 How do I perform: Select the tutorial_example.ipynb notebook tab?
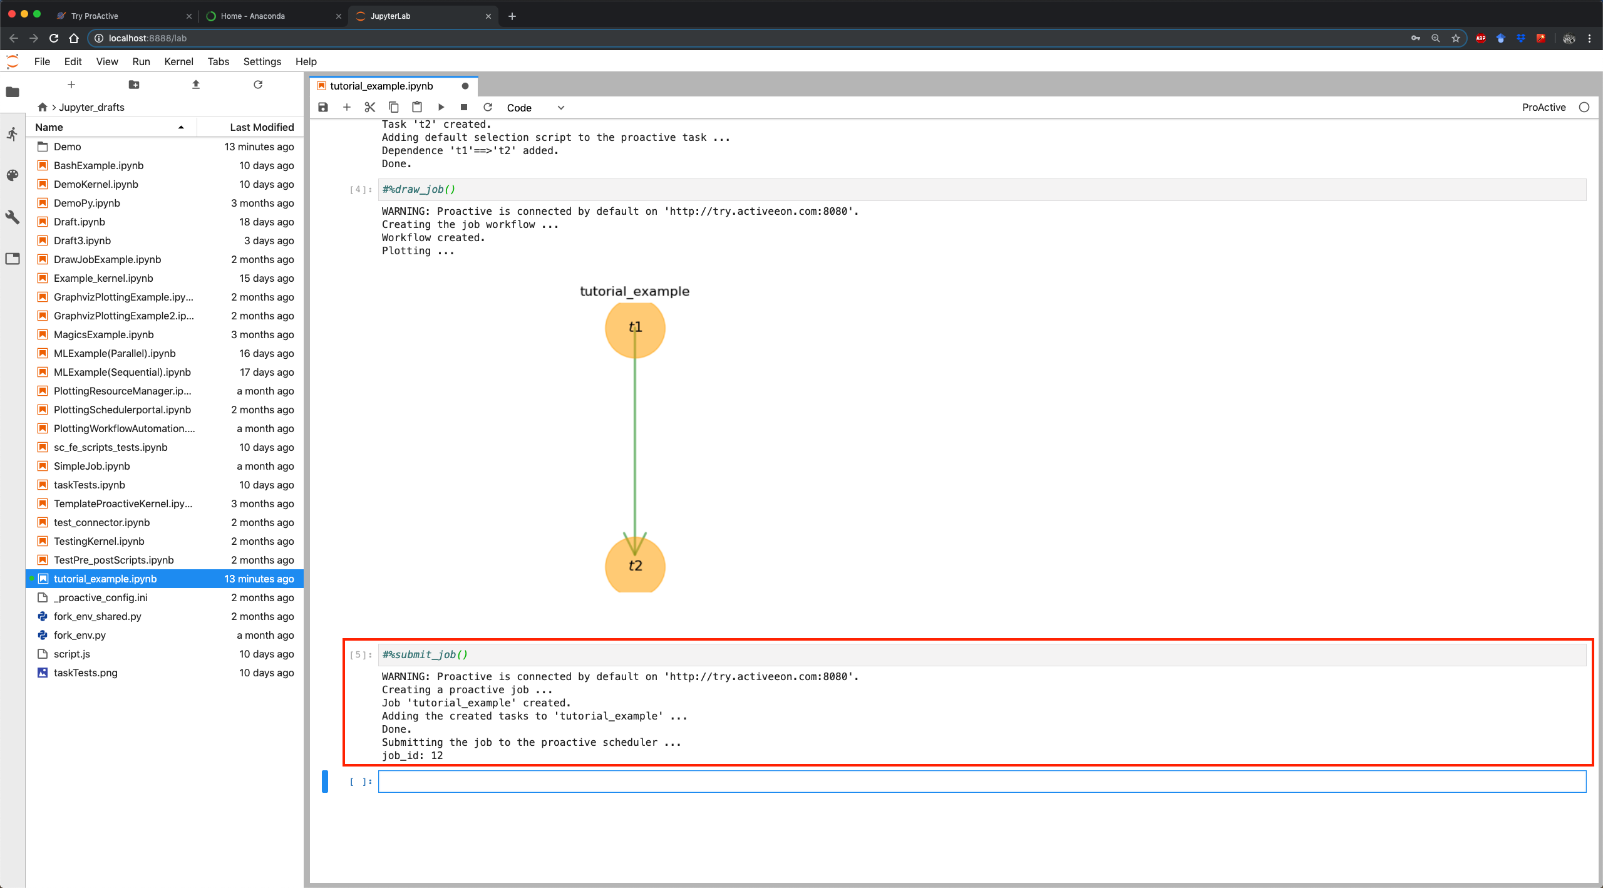393,86
